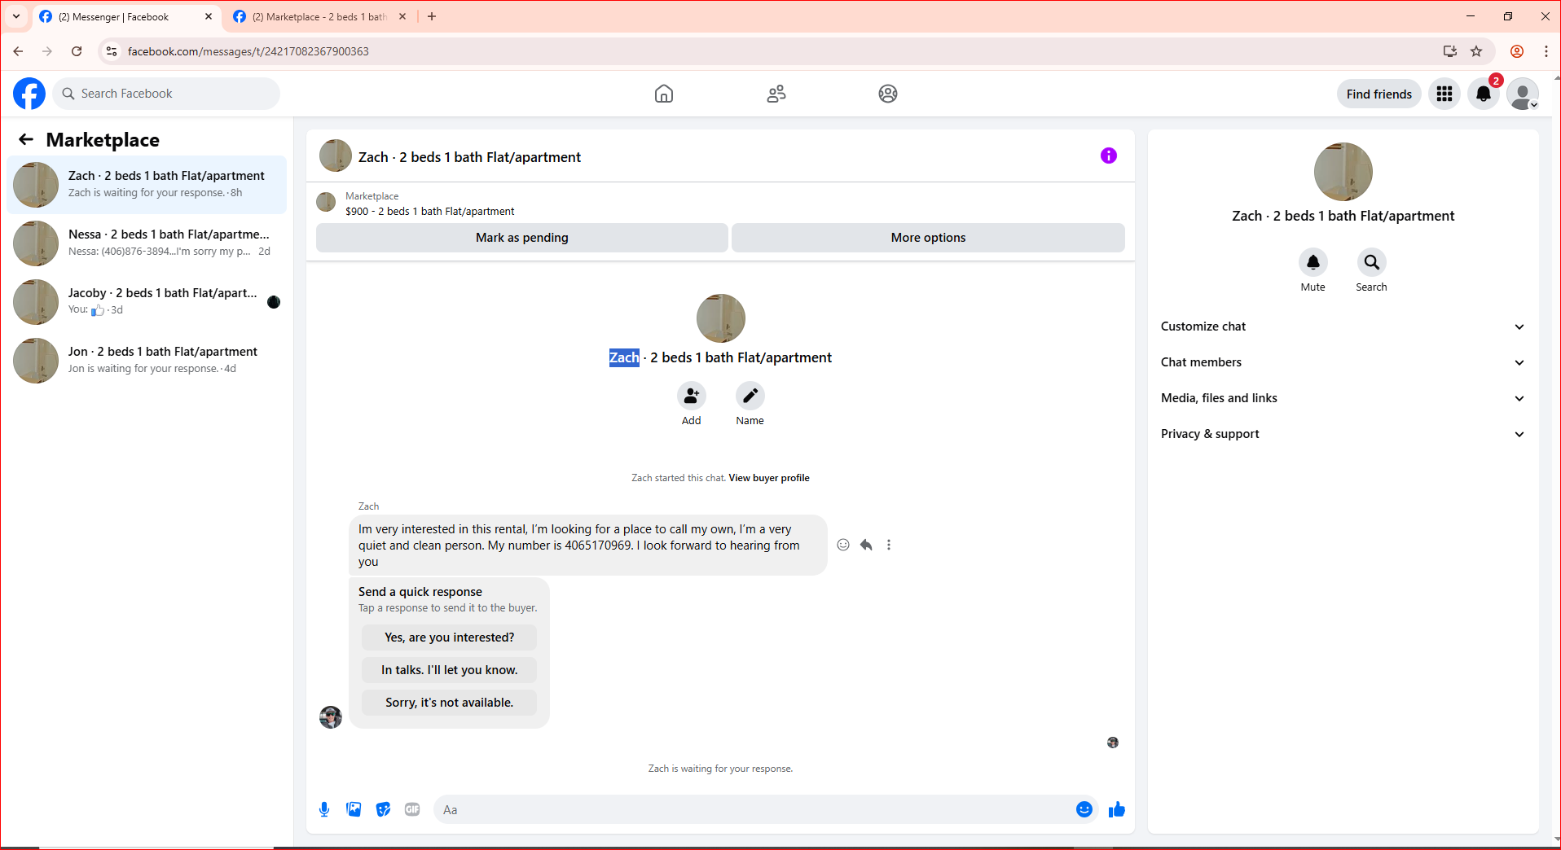Open the Zach conversation in the list

147,184
